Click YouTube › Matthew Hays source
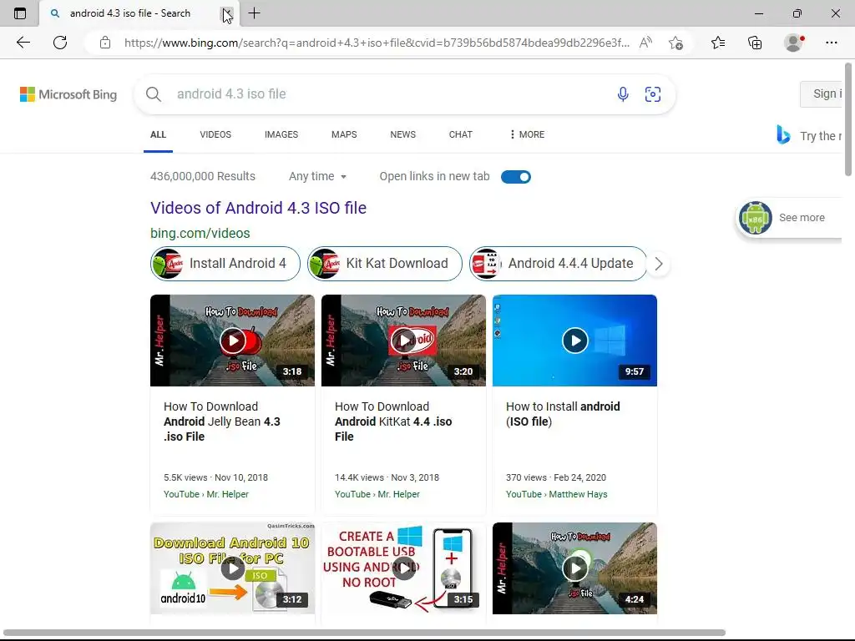 pos(556,494)
